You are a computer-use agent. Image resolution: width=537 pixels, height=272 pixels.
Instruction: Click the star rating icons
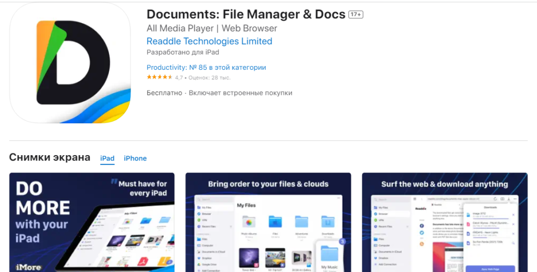(159, 78)
